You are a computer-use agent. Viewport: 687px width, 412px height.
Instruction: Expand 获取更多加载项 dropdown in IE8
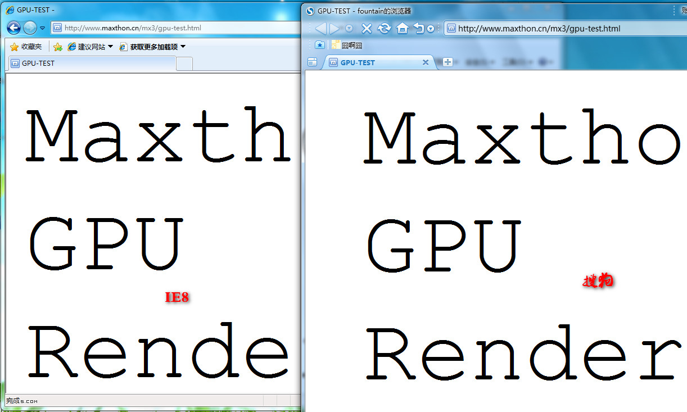pos(183,47)
